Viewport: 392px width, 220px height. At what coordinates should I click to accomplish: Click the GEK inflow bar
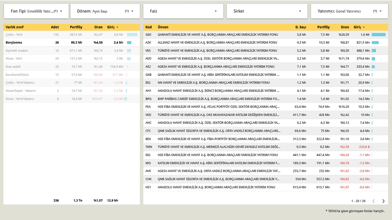[379, 35]
